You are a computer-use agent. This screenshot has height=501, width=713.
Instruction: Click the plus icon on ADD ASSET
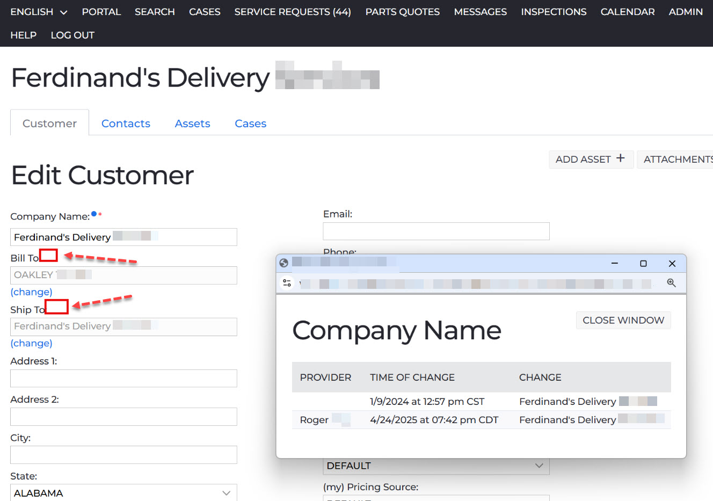click(621, 158)
